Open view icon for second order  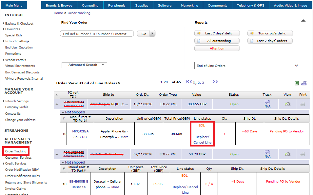tap(287, 154)
